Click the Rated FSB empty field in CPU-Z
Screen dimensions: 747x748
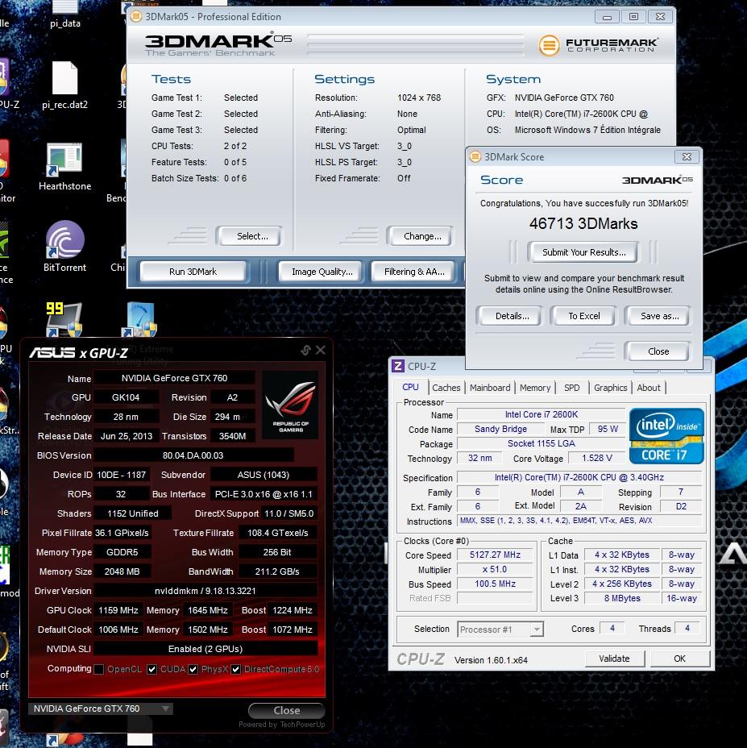tap(495, 598)
